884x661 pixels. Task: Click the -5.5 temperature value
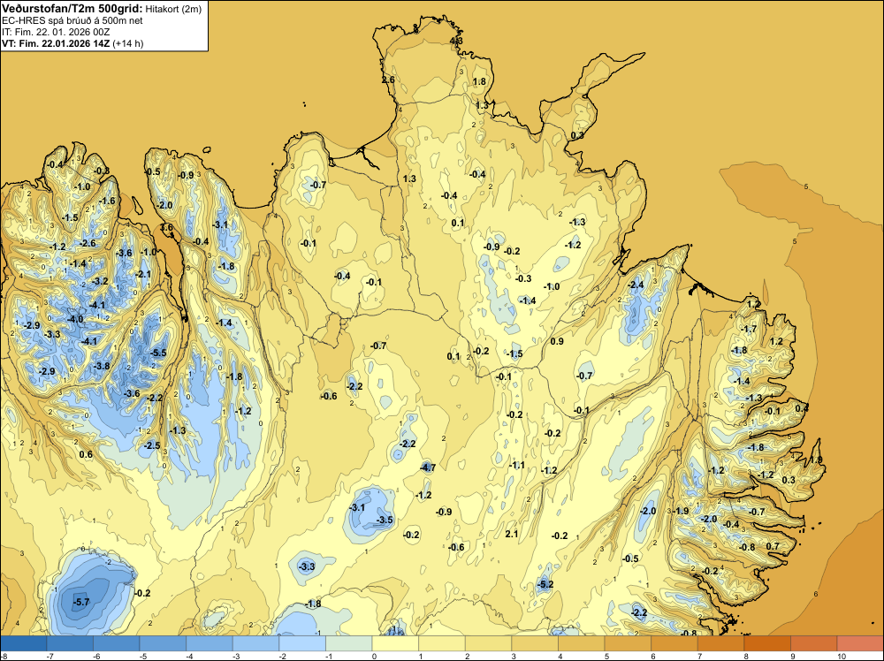[x=158, y=353]
